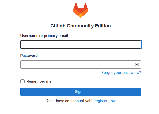Click the GitLab Community Edition heading
Image resolution: width=159 pixels, height=114 pixels.
tap(81, 26)
